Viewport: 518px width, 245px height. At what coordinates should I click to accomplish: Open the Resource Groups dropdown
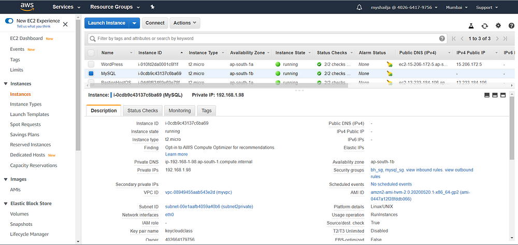[114, 7]
